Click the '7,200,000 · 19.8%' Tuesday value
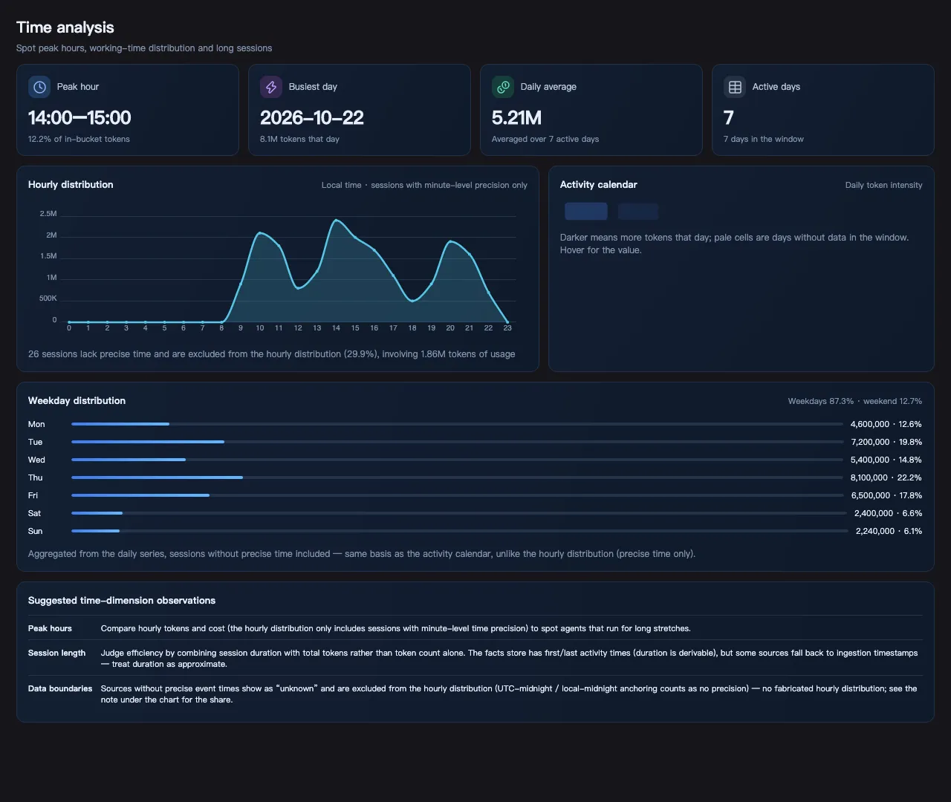951x802 pixels. point(886,442)
